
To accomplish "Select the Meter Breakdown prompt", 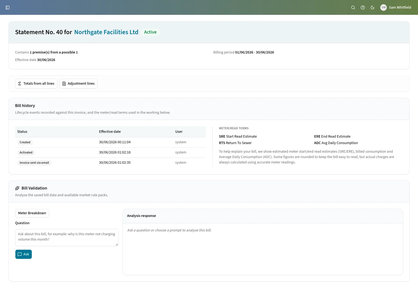I will [x=32, y=213].
